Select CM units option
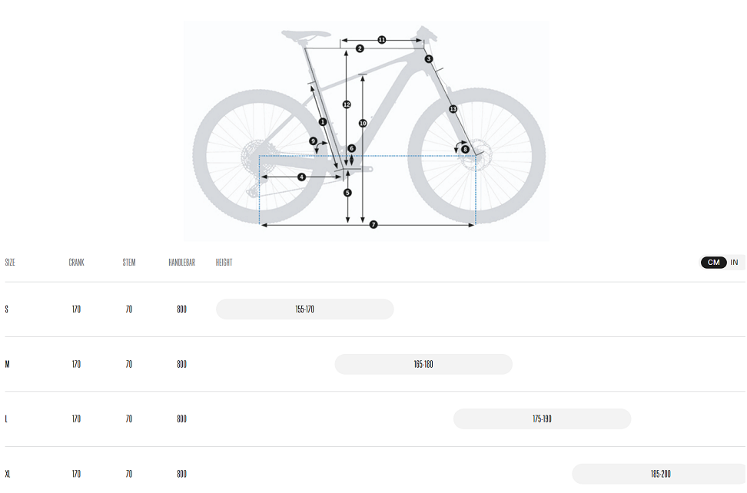 (x=714, y=262)
